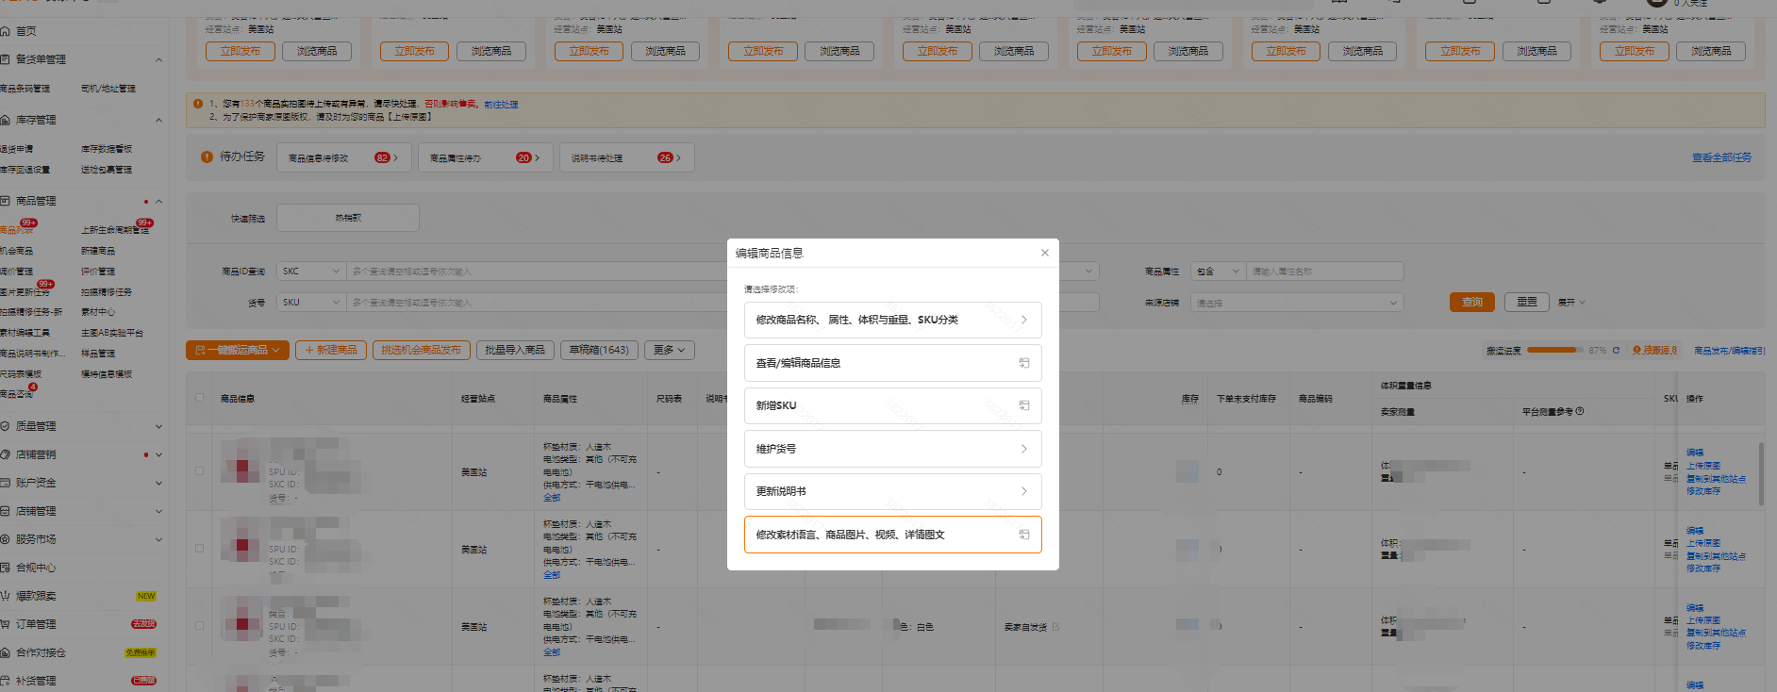
Task: Click the orange warning icon beside 待办任务
Action: point(207,157)
